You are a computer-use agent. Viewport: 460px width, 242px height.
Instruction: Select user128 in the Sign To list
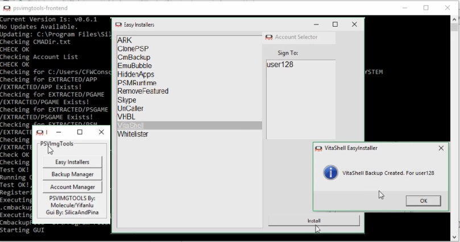pyautogui.click(x=301, y=64)
